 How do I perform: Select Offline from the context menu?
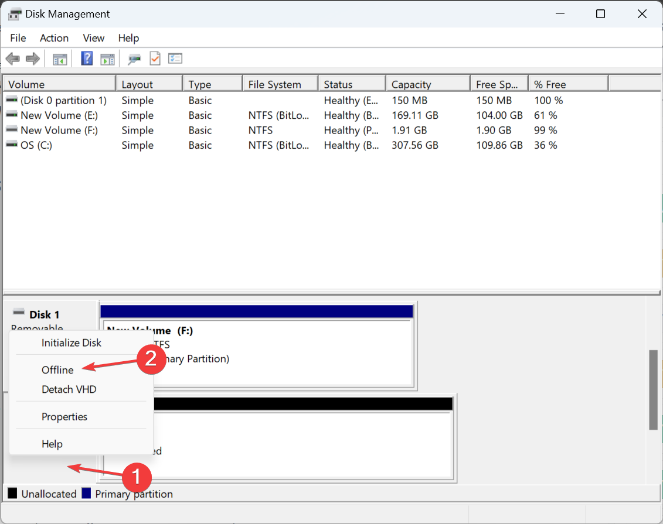(57, 369)
